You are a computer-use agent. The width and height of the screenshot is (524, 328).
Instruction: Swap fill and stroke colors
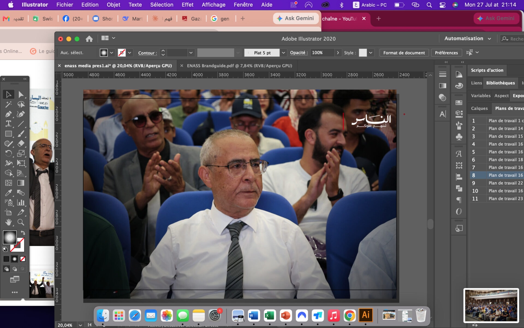[x=23, y=233]
